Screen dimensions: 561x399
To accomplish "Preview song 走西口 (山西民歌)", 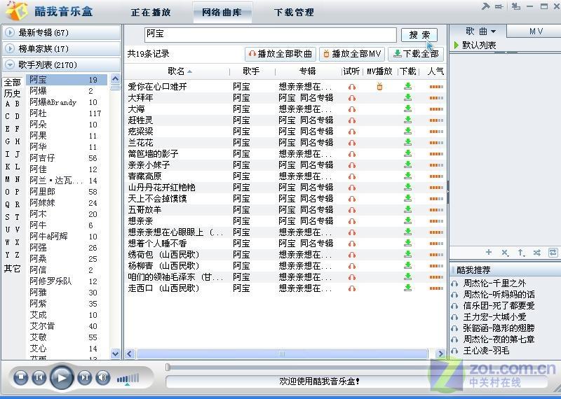I will (352, 288).
